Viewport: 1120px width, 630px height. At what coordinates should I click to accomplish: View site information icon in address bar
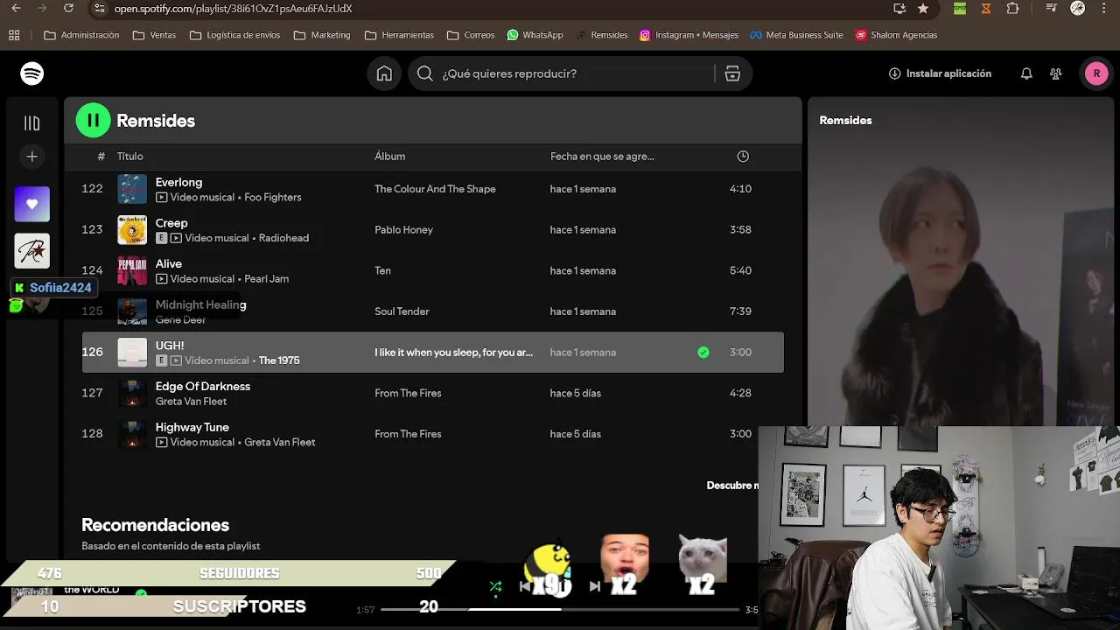pos(99,8)
